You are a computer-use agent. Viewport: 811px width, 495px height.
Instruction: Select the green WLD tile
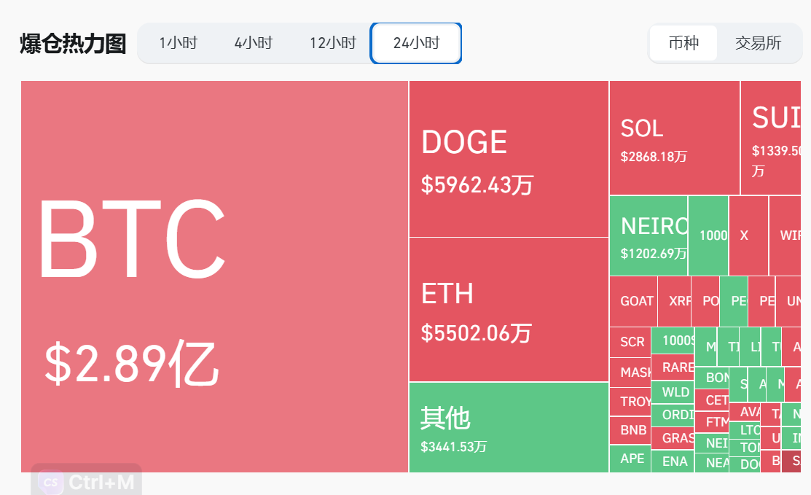[673, 391]
